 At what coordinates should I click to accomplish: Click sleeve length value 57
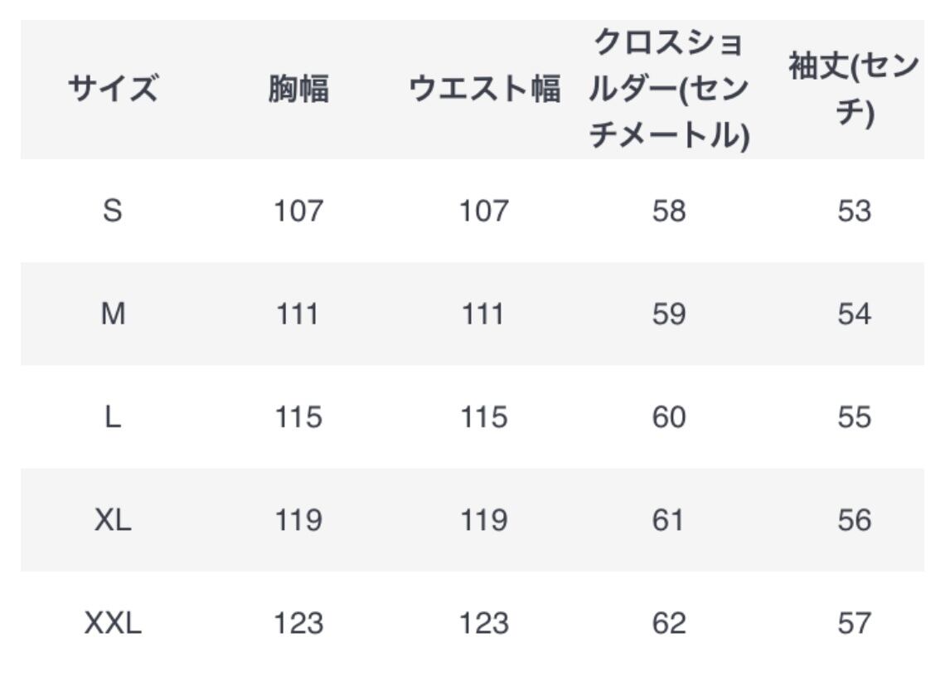[x=854, y=623]
